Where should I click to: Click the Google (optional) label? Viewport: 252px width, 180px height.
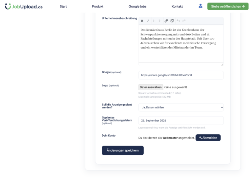point(112,72)
